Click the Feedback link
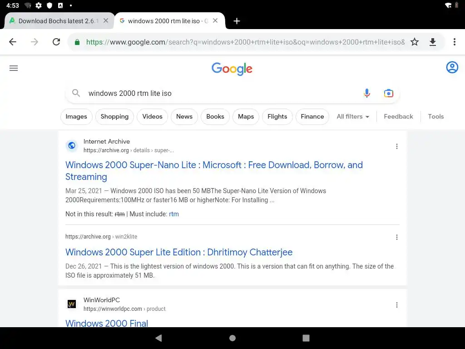The width and height of the screenshot is (465, 349). click(398, 117)
